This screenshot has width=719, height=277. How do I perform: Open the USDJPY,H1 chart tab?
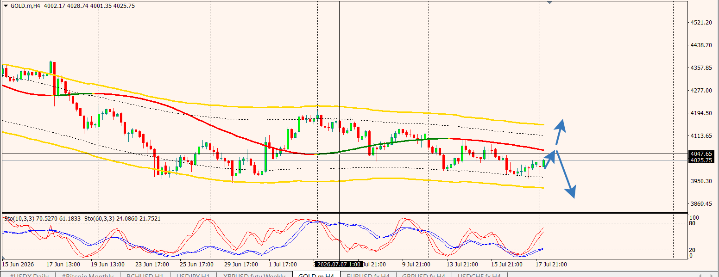[193, 276]
